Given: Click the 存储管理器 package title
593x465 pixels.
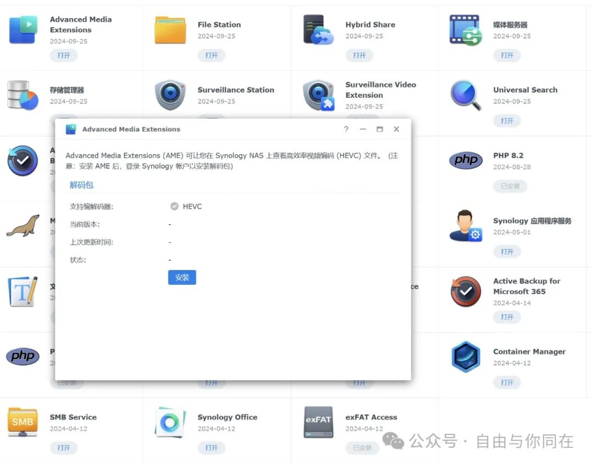Looking at the screenshot, I should (67, 90).
